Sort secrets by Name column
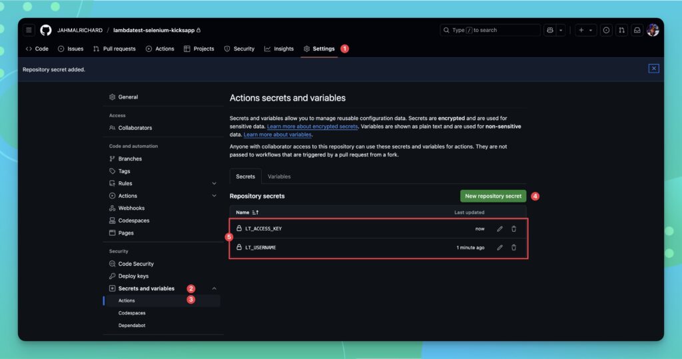The width and height of the screenshot is (682, 359). coord(247,212)
